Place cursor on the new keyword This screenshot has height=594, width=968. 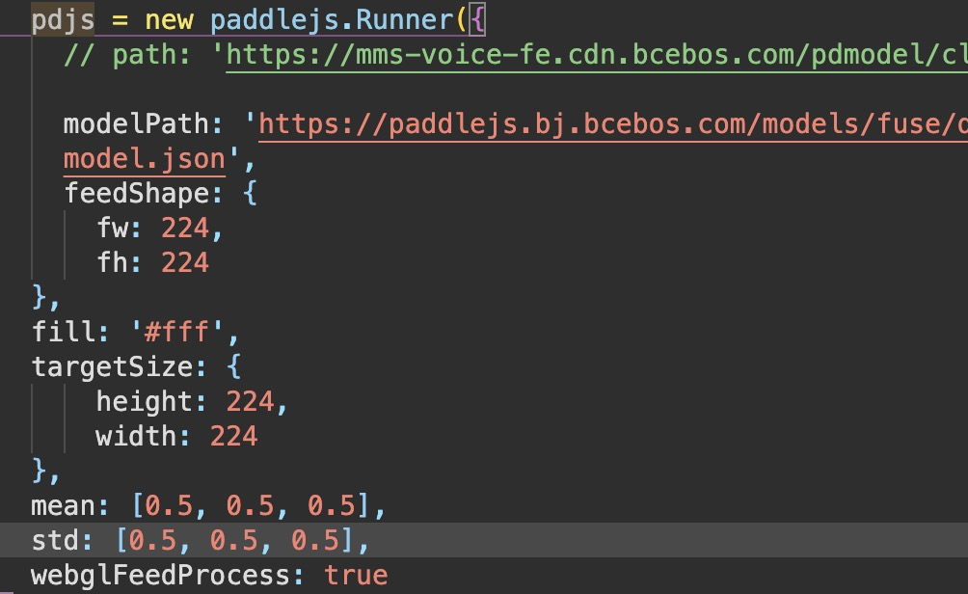click(170, 18)
